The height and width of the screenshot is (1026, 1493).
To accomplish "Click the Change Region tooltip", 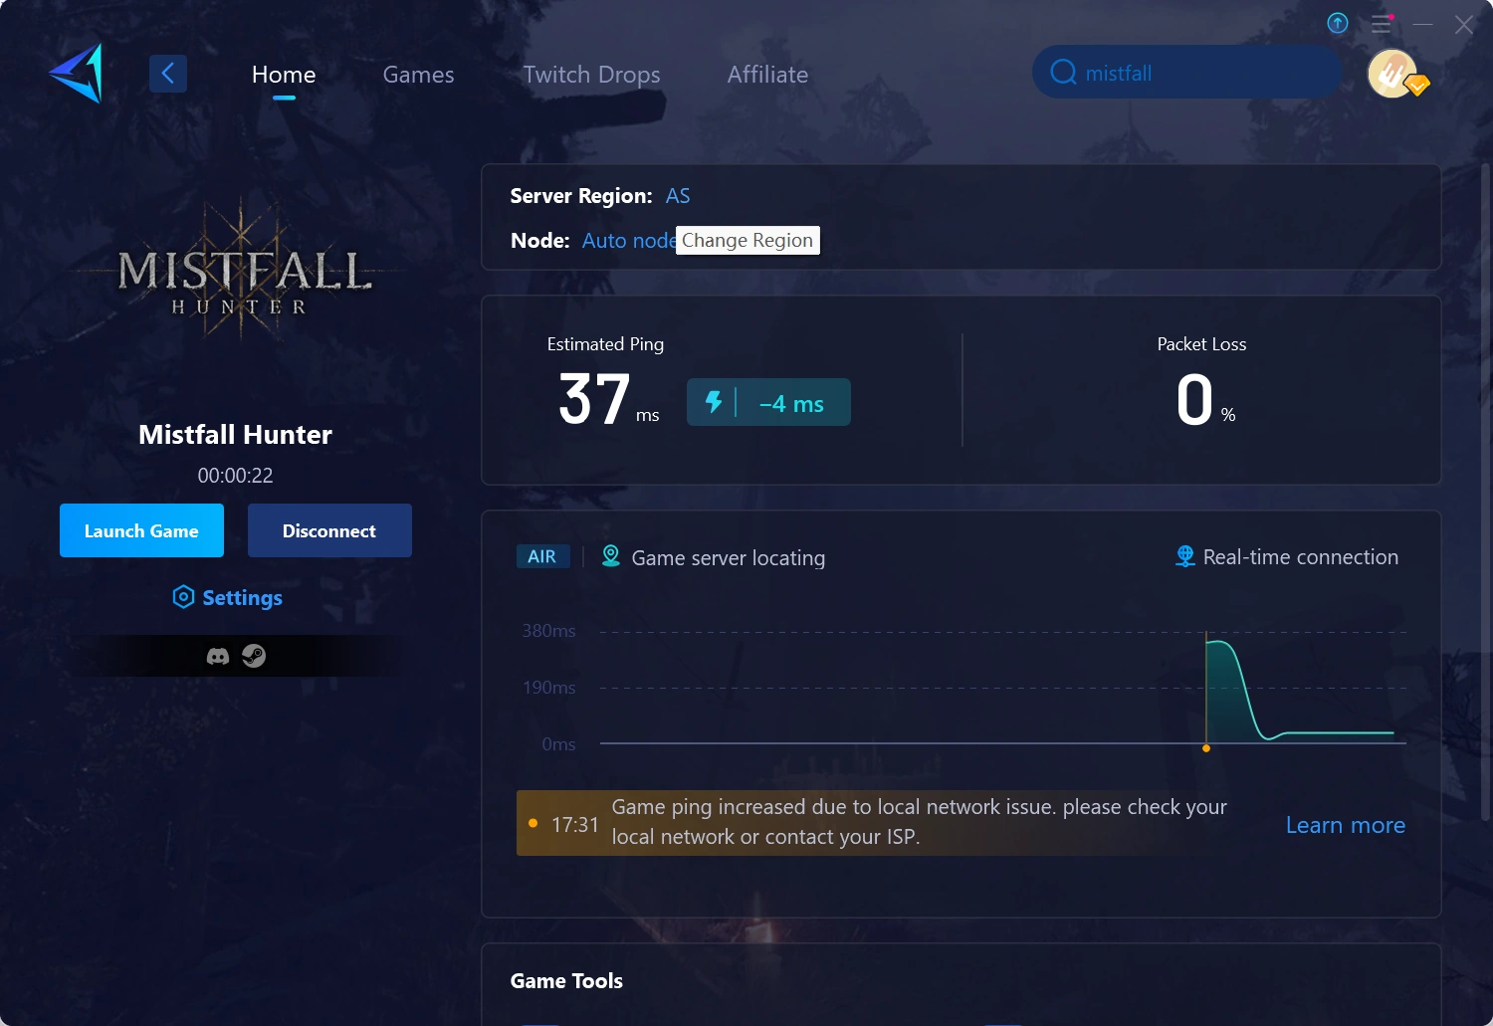I will point(747,241).
